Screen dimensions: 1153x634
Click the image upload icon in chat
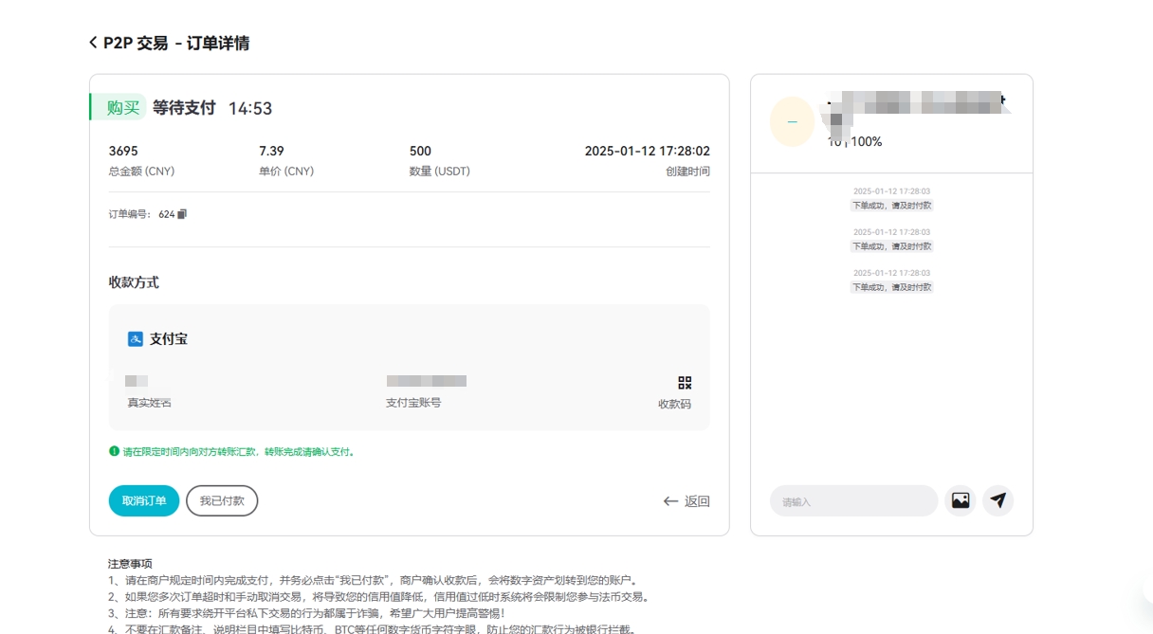[961, 500]
